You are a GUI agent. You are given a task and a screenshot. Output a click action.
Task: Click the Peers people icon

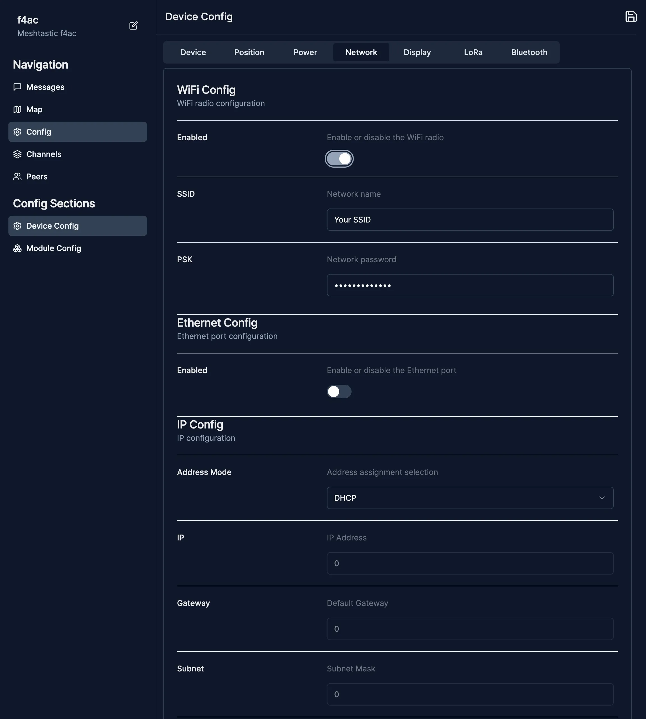point(17,177)
